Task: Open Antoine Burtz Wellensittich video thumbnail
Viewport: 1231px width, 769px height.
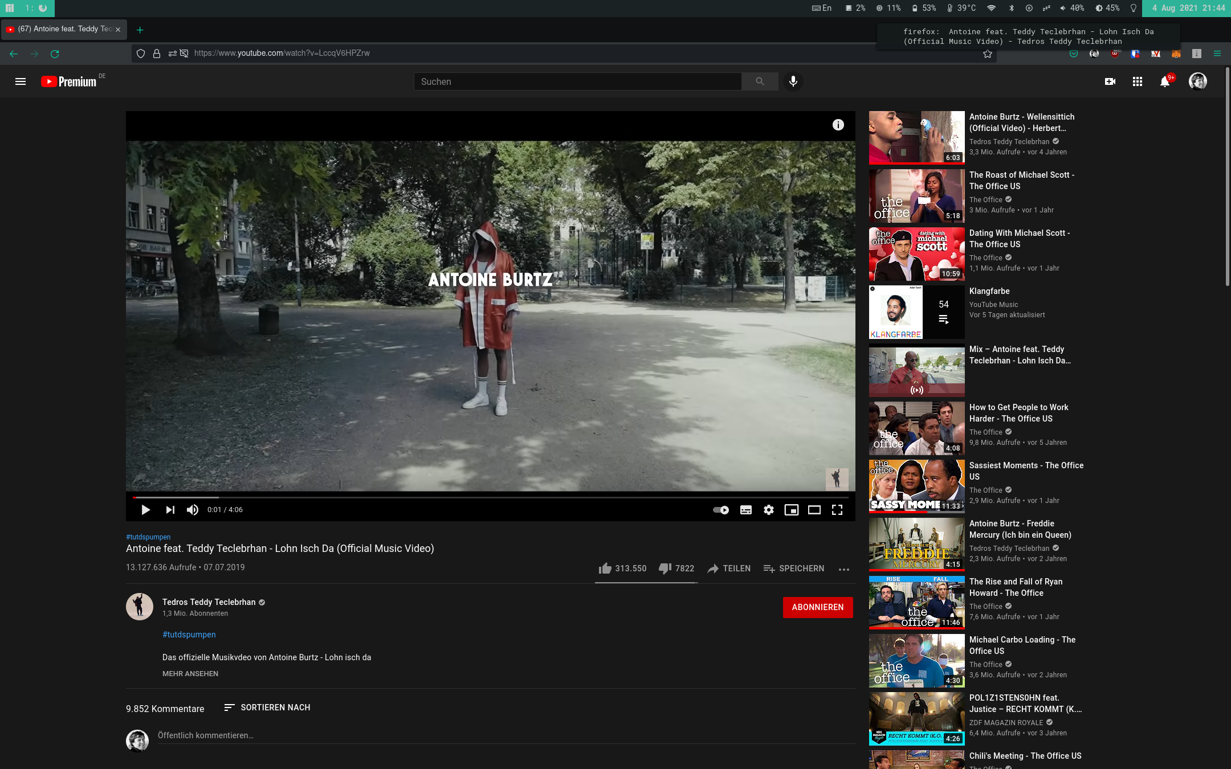Action: tap(916, 138)
